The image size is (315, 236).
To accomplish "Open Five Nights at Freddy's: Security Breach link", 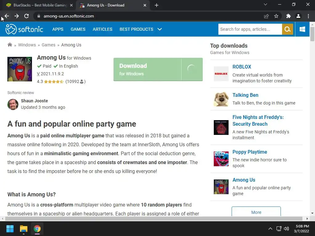I will coord(258,120).
